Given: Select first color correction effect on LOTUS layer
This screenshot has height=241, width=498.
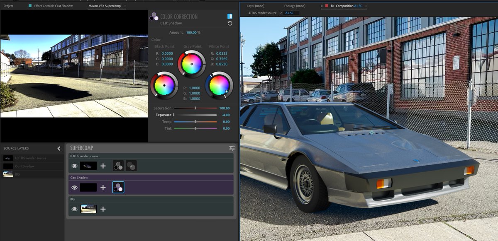Looking at the screenshot, I should point(118,166).
